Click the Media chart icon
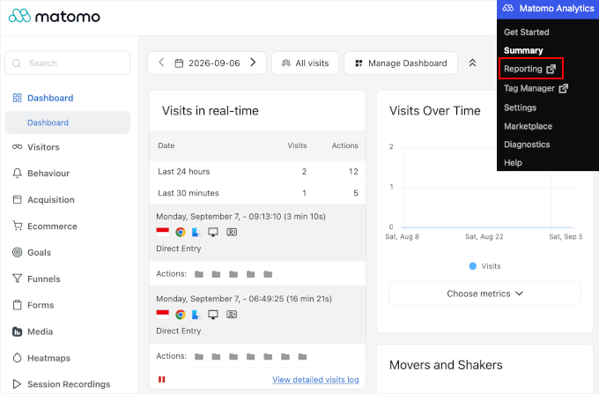The height and width of the screenshot is (394, 599). [x=18, y=331]
